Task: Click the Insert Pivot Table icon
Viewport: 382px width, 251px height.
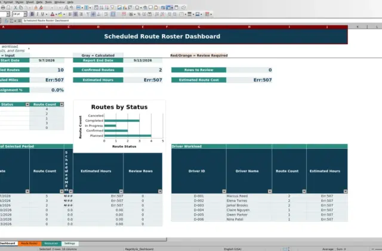Action: pyautogui.click(x=130, y=8)
